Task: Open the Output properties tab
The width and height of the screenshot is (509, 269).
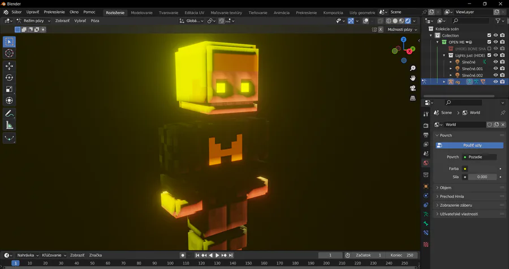Action: point(426,135)
